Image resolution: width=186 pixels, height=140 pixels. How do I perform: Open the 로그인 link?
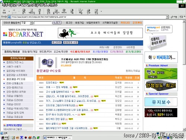pos(69,23)
